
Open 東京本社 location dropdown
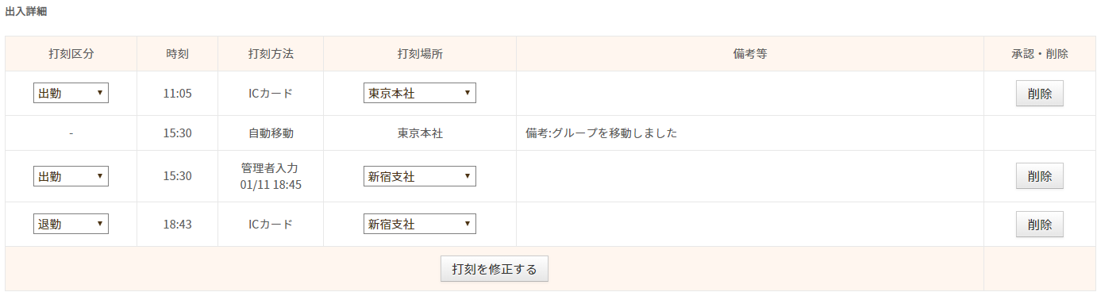(x=420, y=93)
